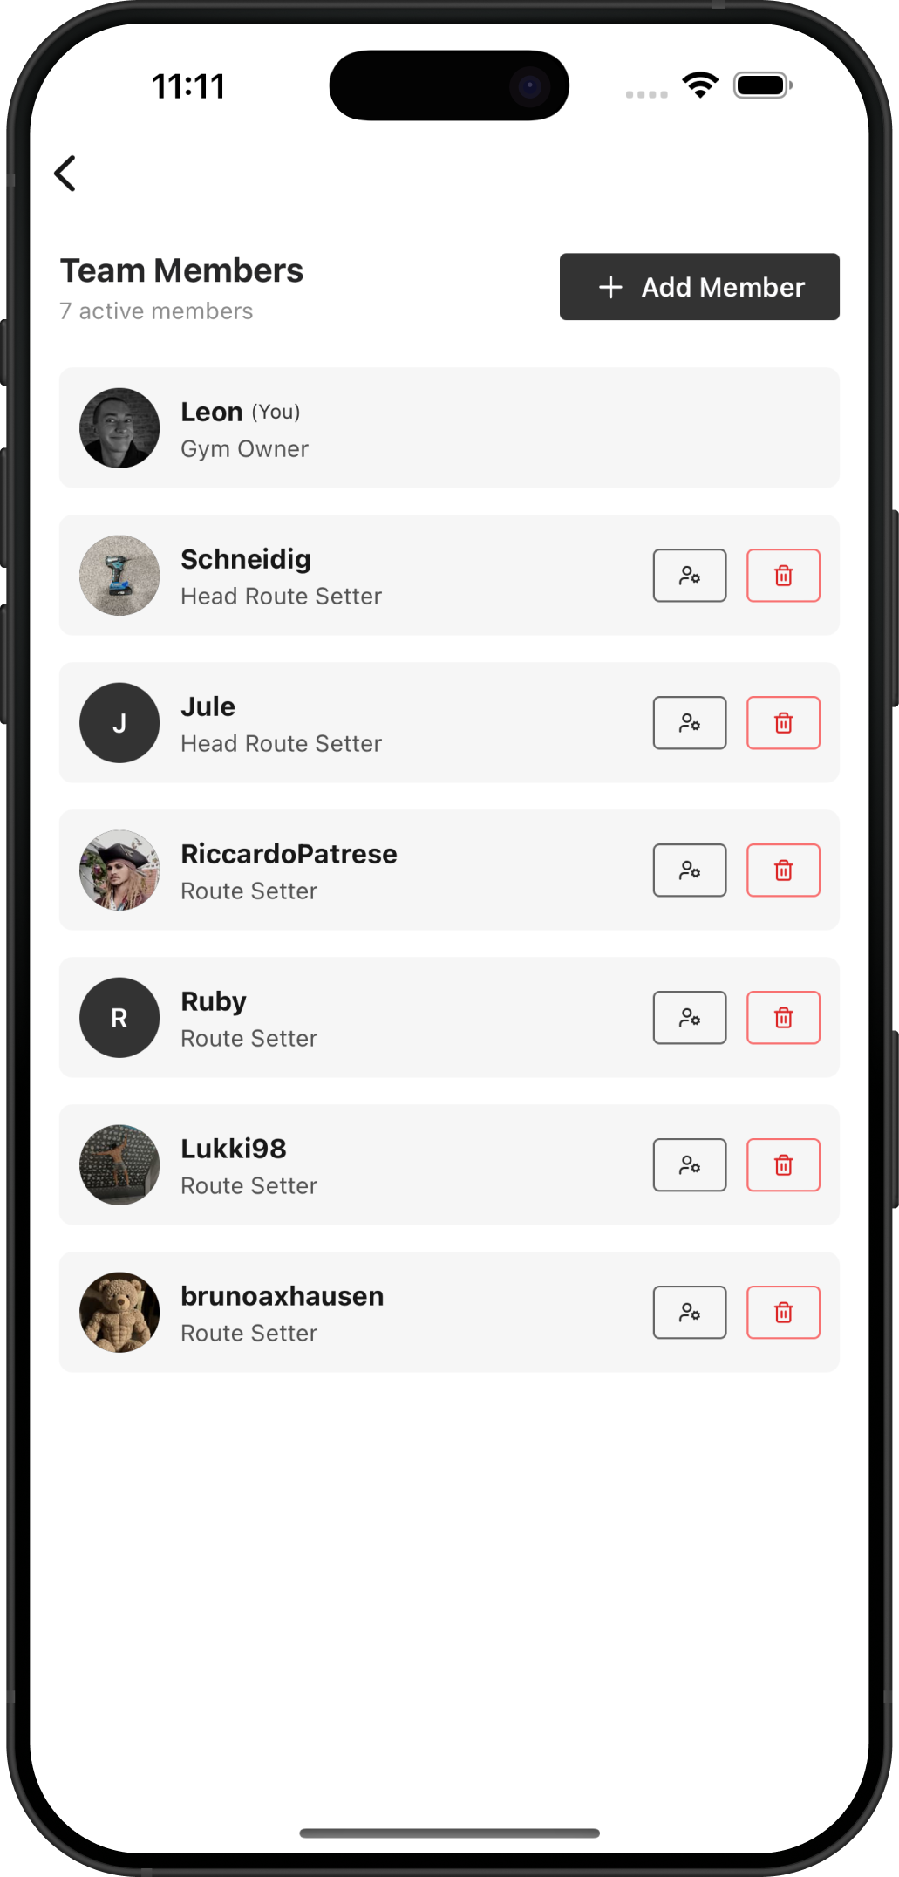Viewport: 899px width, 1877px height.
Task: Open Ruby's role settings
Action: point(689,1018)
